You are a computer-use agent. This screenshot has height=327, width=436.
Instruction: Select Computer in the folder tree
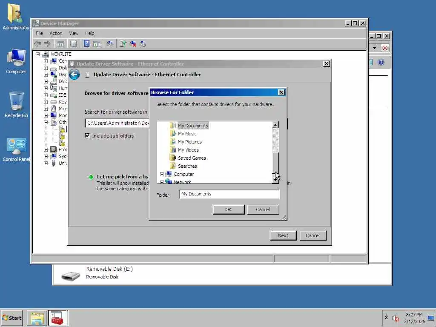[184, 174]
